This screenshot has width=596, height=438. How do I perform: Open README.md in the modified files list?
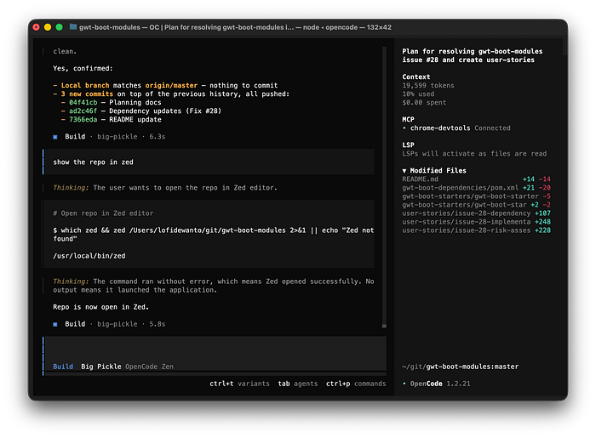(420, 179)
